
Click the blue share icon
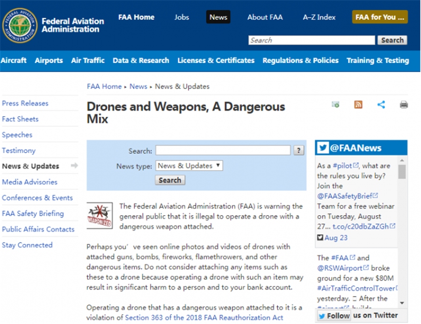(x=381, y=105)
